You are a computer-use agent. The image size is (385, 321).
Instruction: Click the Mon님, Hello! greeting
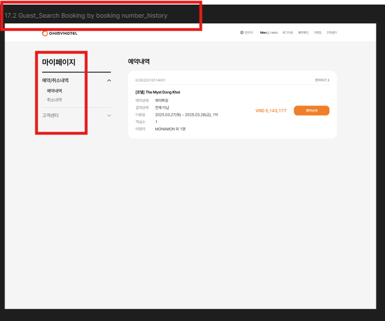click(x=269, y=32)
